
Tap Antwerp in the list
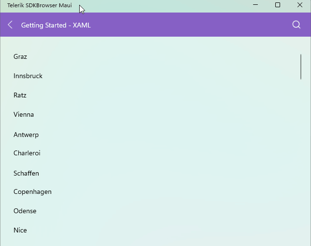(x=26, y=135)
